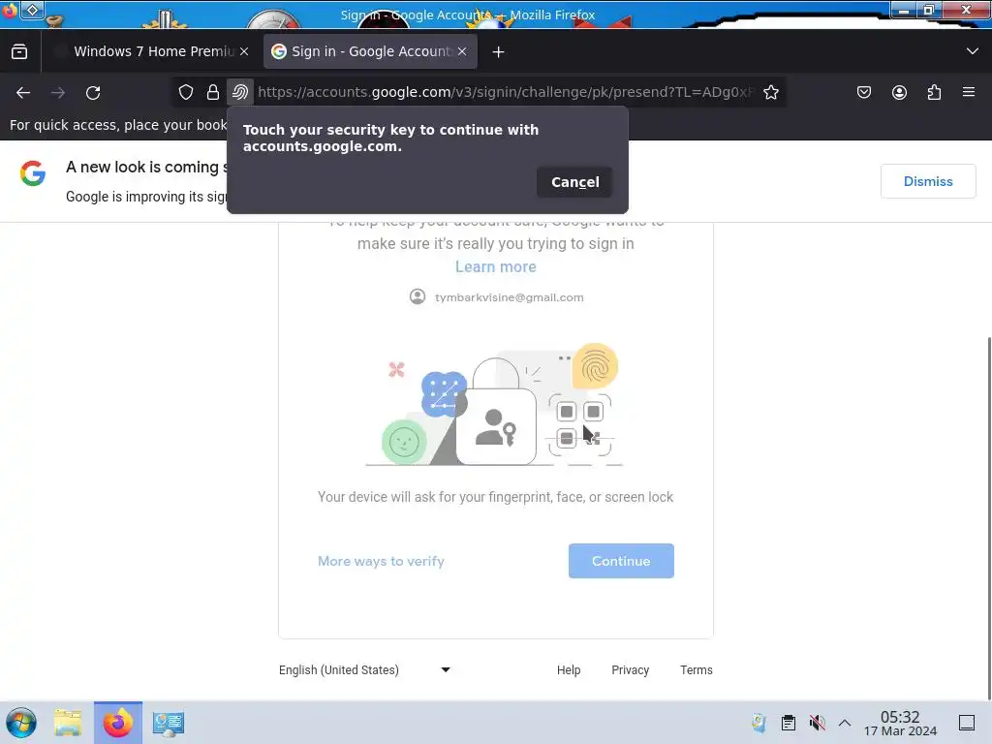
Task: Focus Firefox taskbar button
Action: pyautogui.click(x=118, y=723)
